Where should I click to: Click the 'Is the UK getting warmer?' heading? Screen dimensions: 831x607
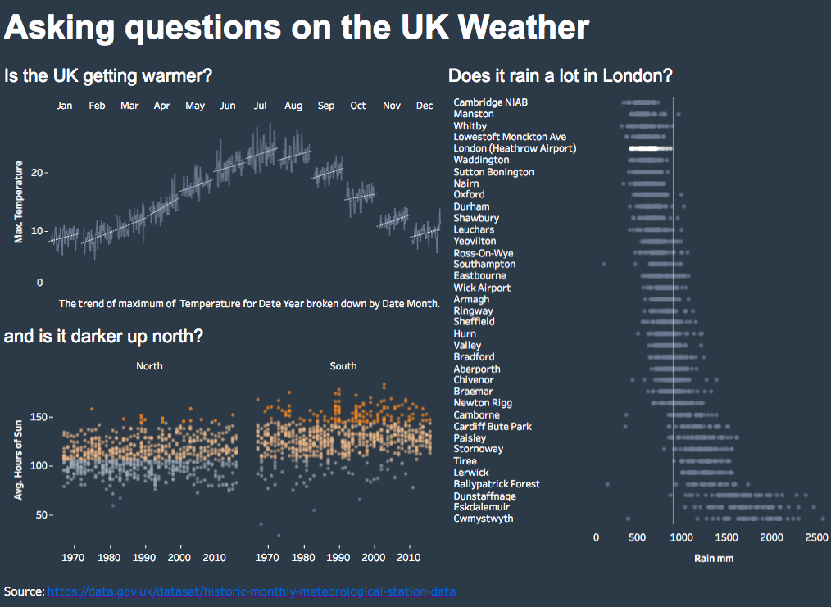108,75
